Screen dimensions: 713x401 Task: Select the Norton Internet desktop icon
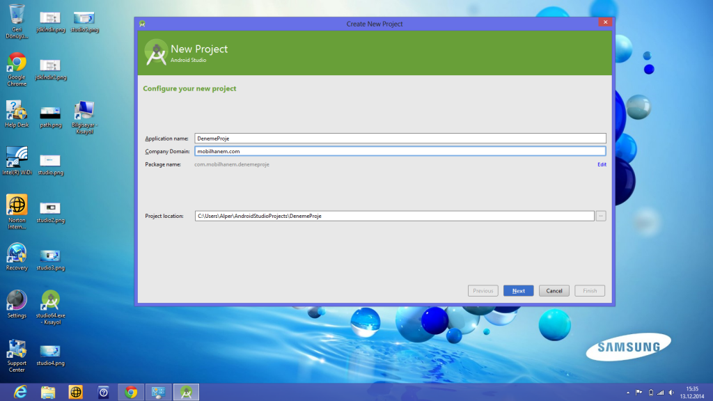[x=17, y=206]
